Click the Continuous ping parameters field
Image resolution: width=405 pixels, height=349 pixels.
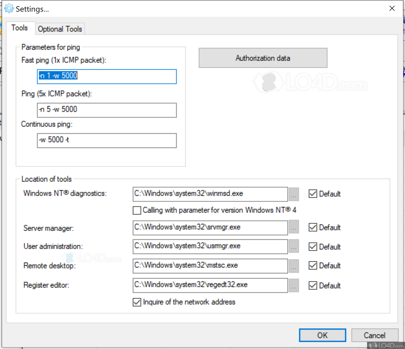pos(107,140)
